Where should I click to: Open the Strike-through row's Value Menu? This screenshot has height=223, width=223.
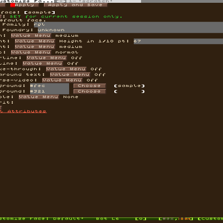tap(66, 69)
